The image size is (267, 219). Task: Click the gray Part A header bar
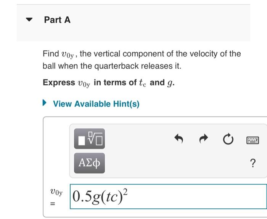click(133, 23)
